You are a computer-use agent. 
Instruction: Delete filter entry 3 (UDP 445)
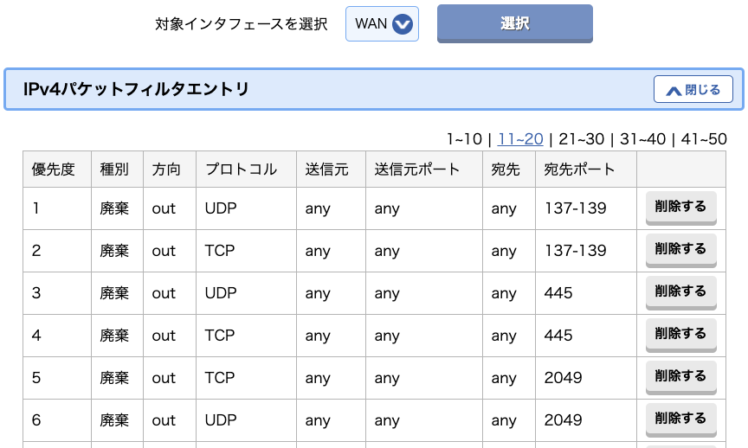tap(680, 291)
